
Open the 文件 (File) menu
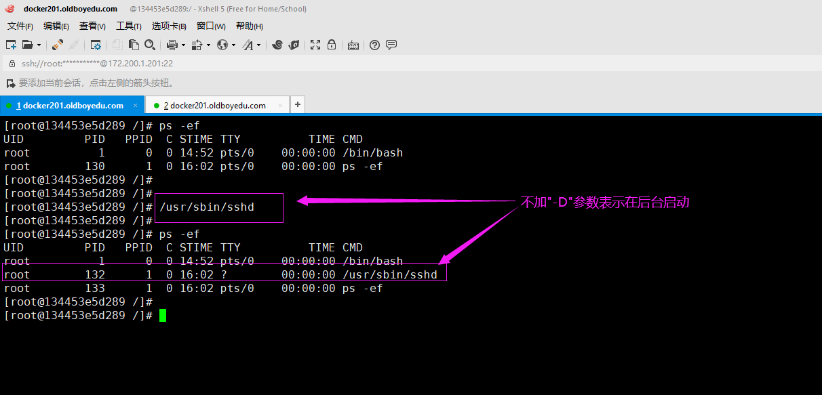pyautogui.click(x=20, y=26)
